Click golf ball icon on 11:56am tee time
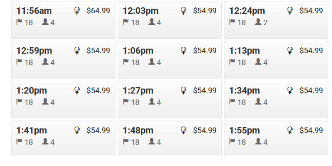Viewport: 332px width, 166px height. [x=77, y=11]
